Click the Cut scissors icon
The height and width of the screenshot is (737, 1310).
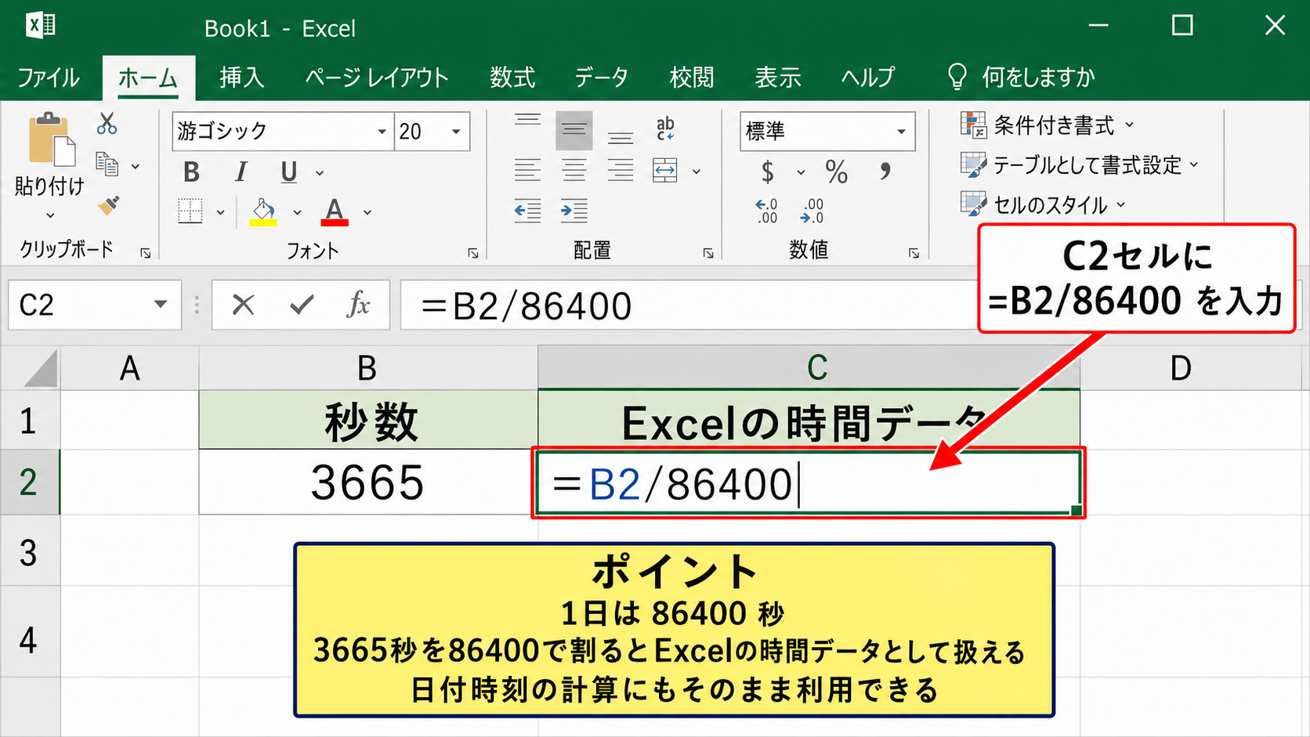pos(107,124)
